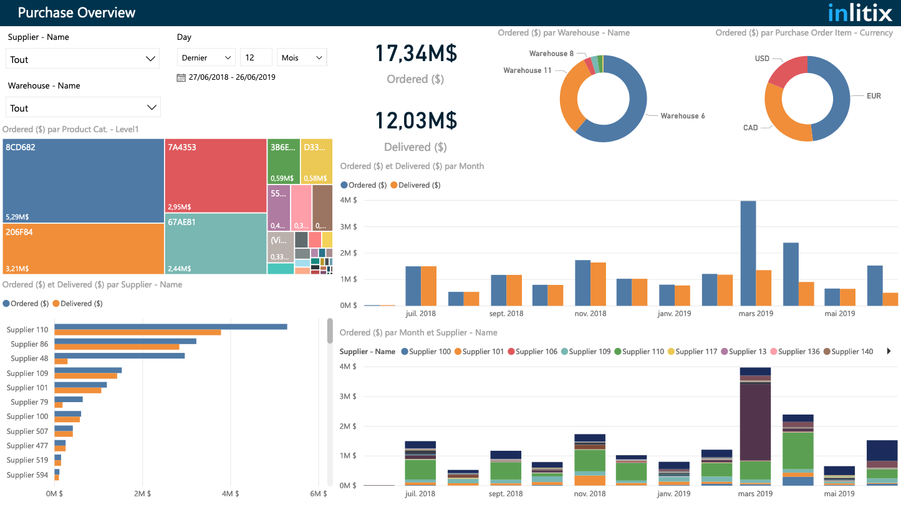The image size is (901, 505).
Task: Expand the Dernier relative date dropdown
Action: coord(206,57)
